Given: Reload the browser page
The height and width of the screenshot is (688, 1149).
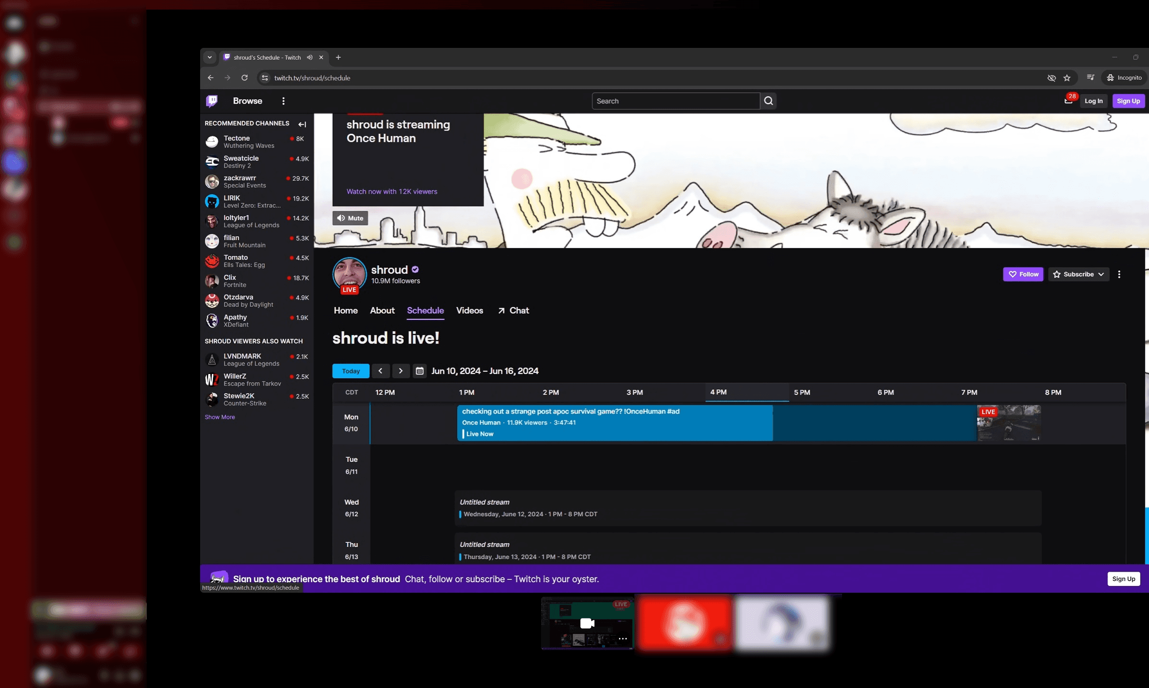Looking at the screenshot, I should pos(245,78).
